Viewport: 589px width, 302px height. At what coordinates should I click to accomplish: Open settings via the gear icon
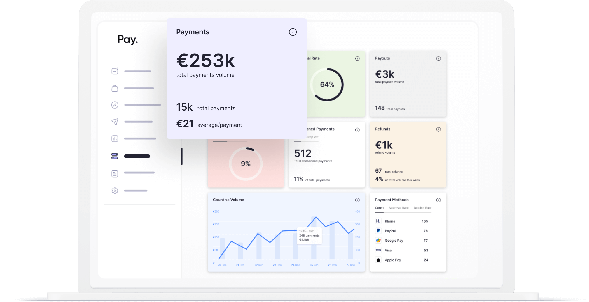(115, 190)
